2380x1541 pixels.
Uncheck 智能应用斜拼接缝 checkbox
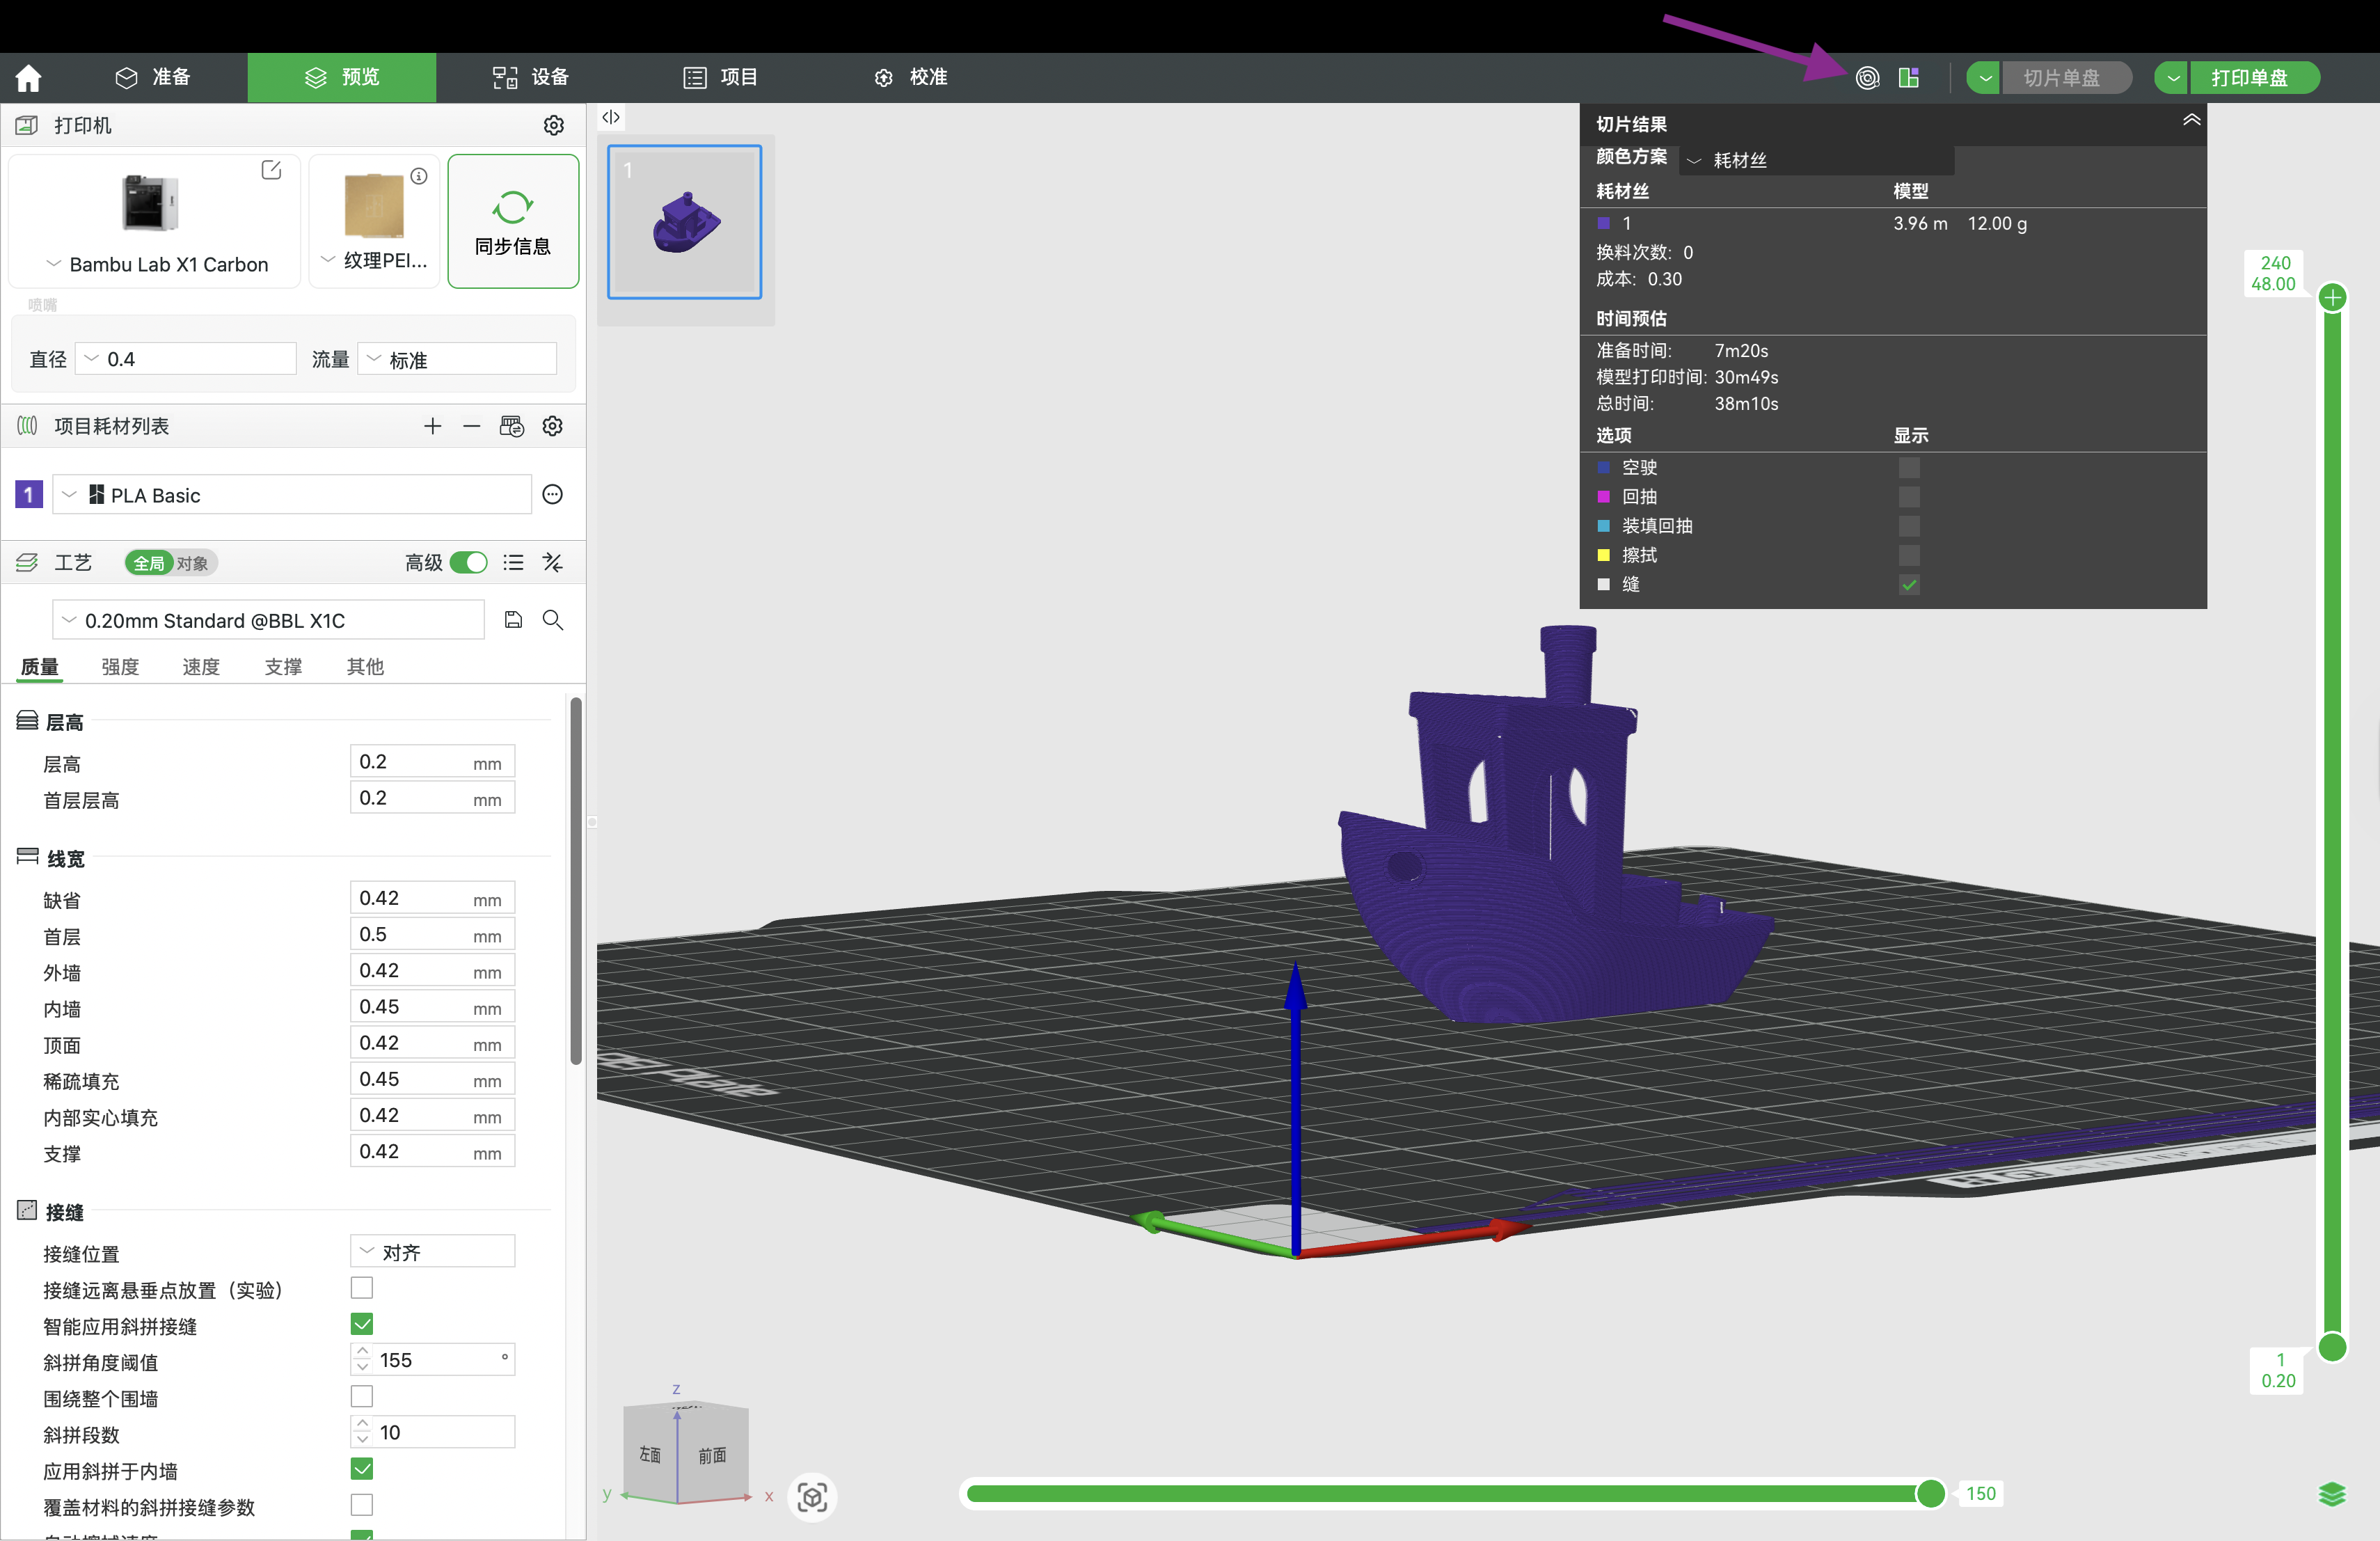pos(362,1324)
